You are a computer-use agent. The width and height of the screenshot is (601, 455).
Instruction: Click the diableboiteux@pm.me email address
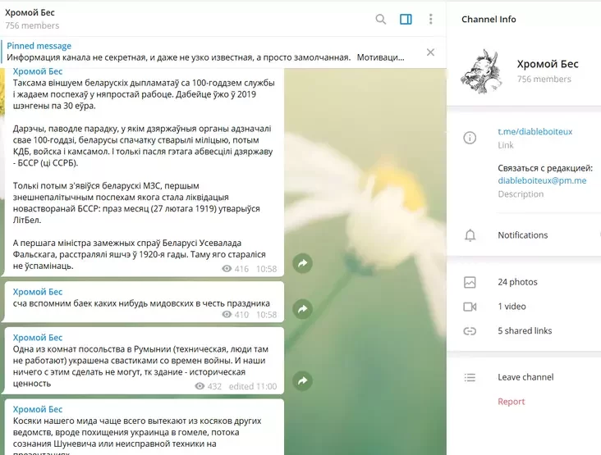click(x=542, y=180)
